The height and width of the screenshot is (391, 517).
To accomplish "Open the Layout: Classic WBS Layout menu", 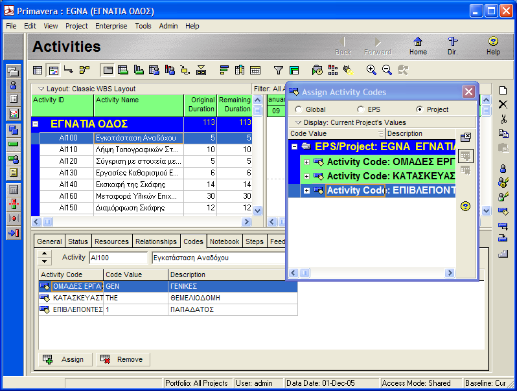I will [x=87, y=89].
